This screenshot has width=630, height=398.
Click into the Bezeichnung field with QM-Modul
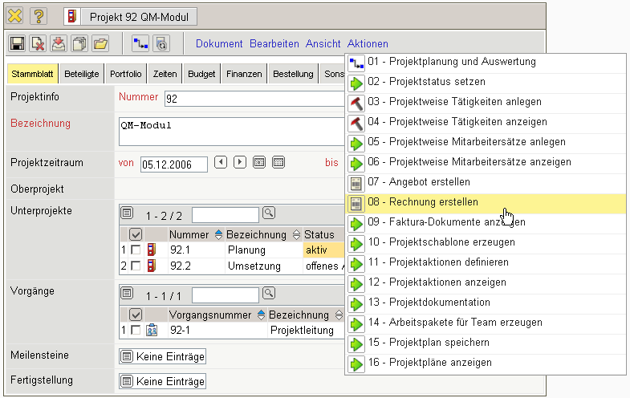(x=225, y=131)
